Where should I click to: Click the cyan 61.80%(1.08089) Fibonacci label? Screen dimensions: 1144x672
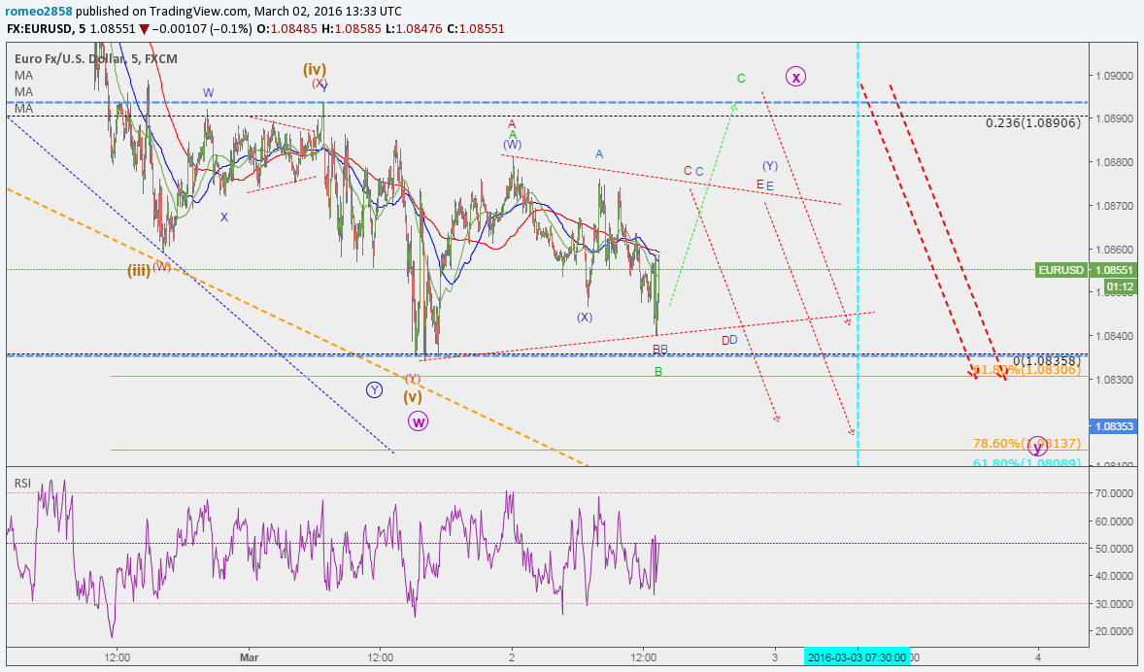1027,462
